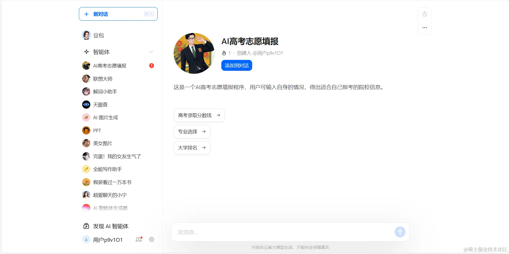509x254 pixels.
Task: Select the 高考录取分数线 suggestion
Action: pos(199,115)
